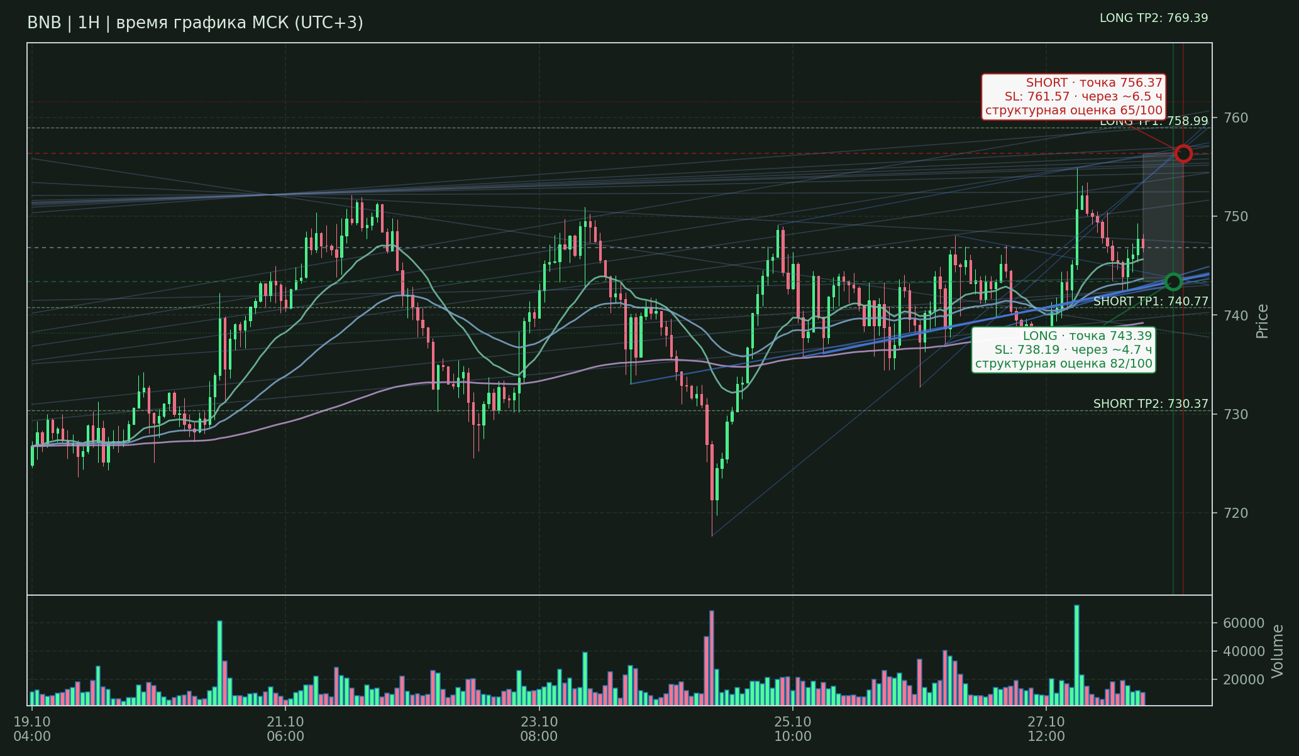1299x756 pixels.
Task: Select the SHORT точка 756.37 annotation box
Action: click(1073, 97)
